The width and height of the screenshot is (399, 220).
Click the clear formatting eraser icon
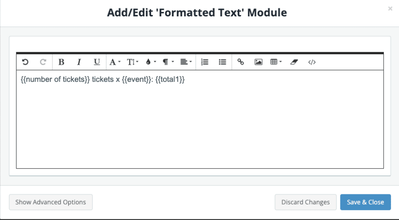tap(294, 62)
